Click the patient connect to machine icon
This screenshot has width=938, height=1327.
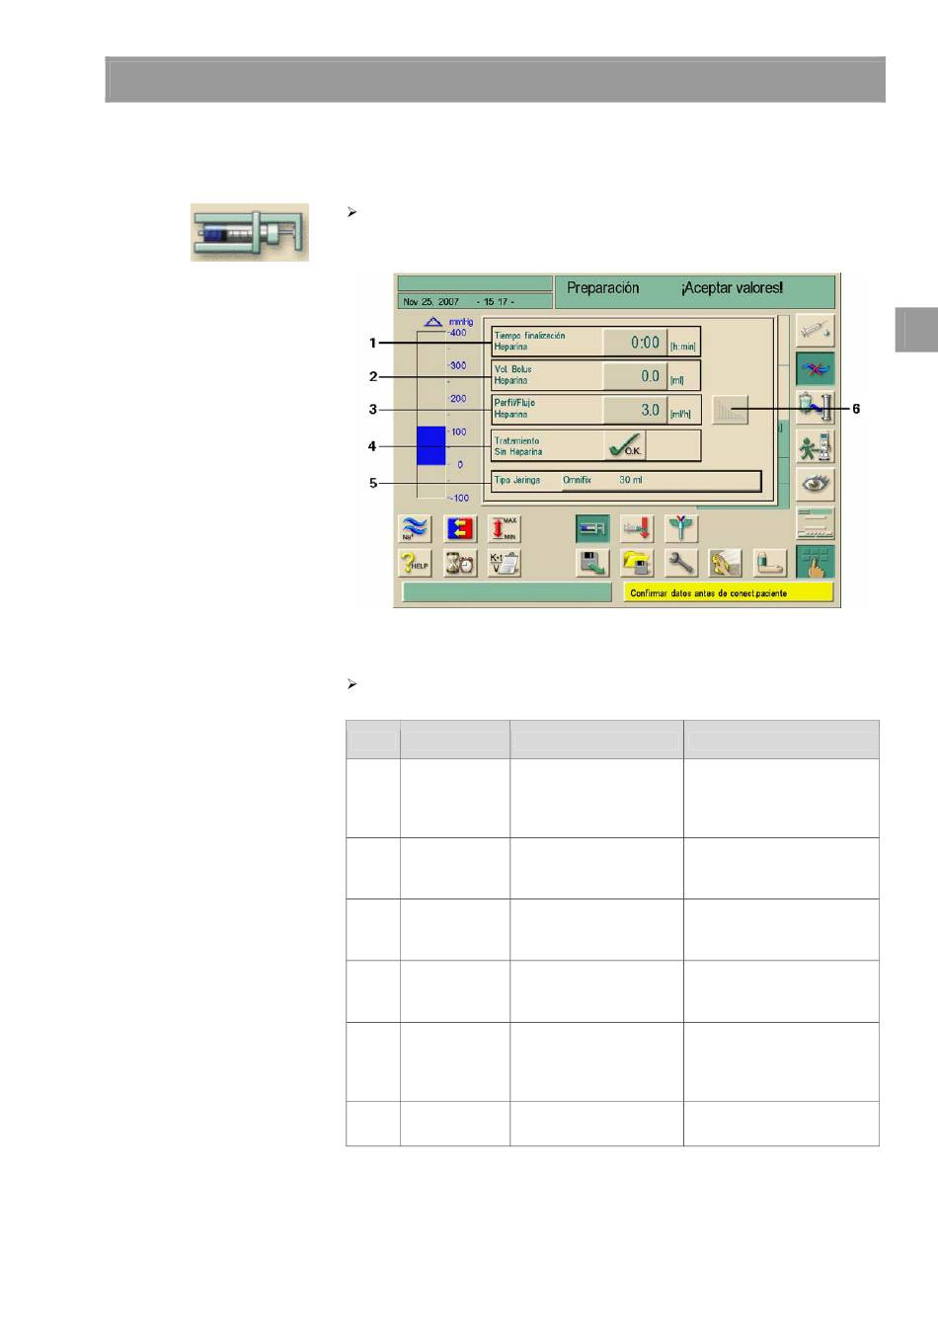pos(816,446)
